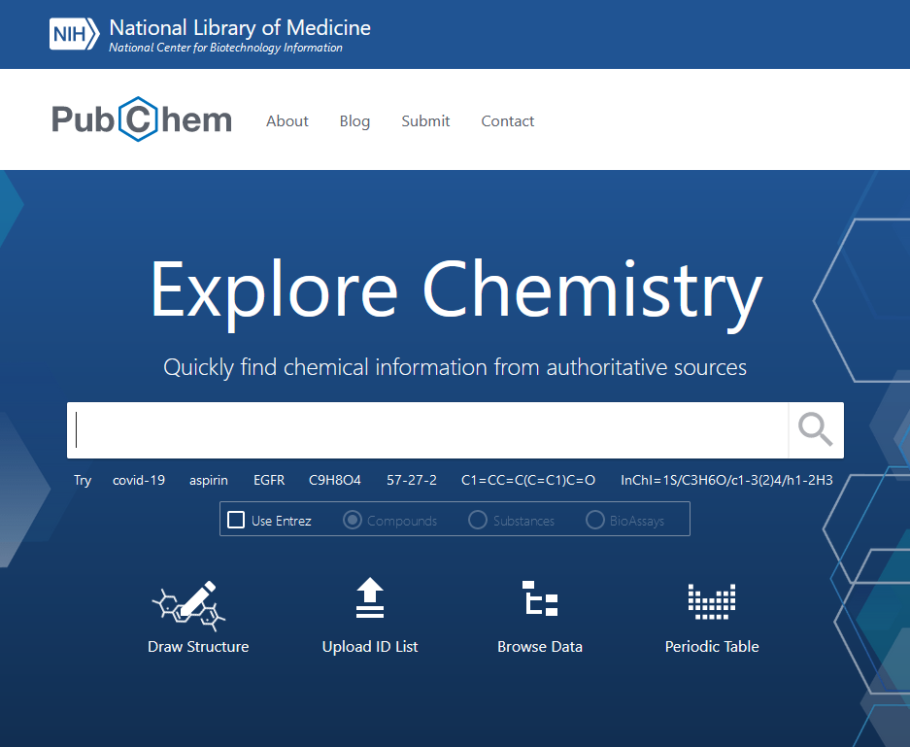Choose the Substances radio option
The height and width of the screenshot is (747, 910).
[478, 520]
